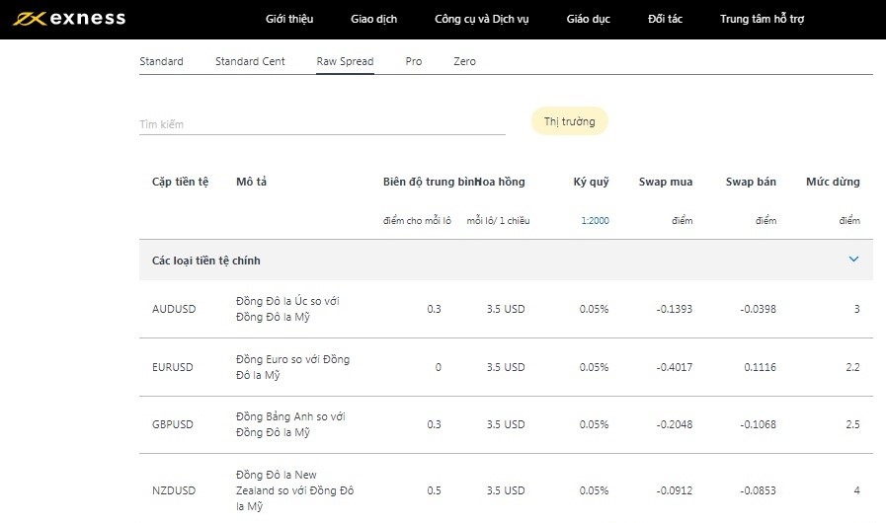Switch to the Pro account tab
886x523 pixels.
coord(413,61)
